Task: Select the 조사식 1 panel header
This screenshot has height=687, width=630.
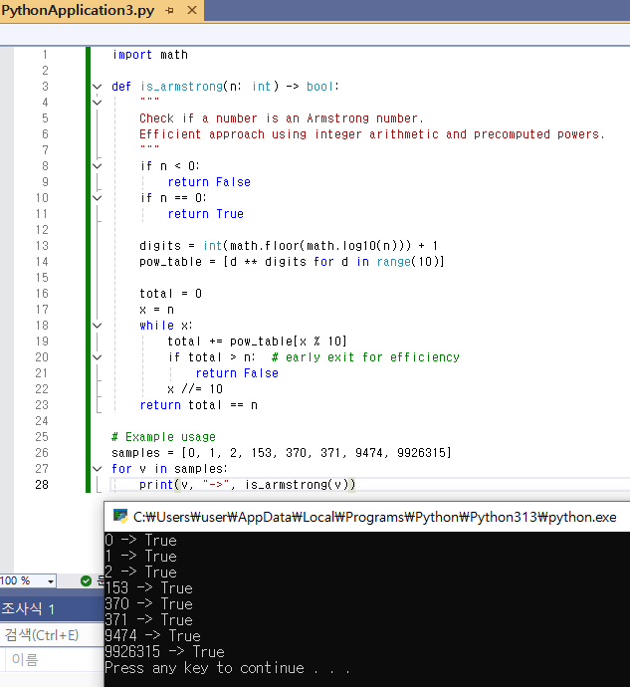Action: [52, 608]
